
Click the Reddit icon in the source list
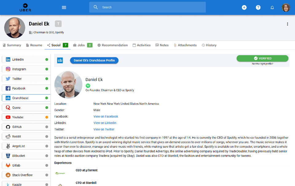click(8, 136)
